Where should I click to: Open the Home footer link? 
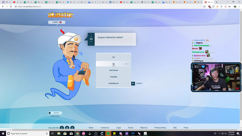point(91,128)
